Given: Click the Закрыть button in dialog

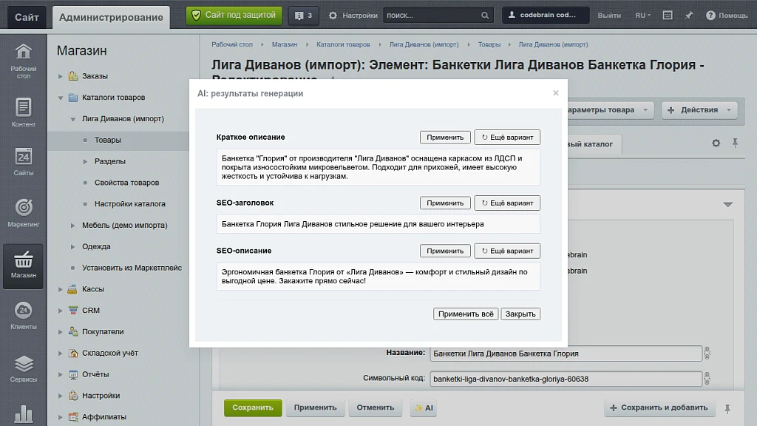Looking at the screenshot, I should [520, 314].
